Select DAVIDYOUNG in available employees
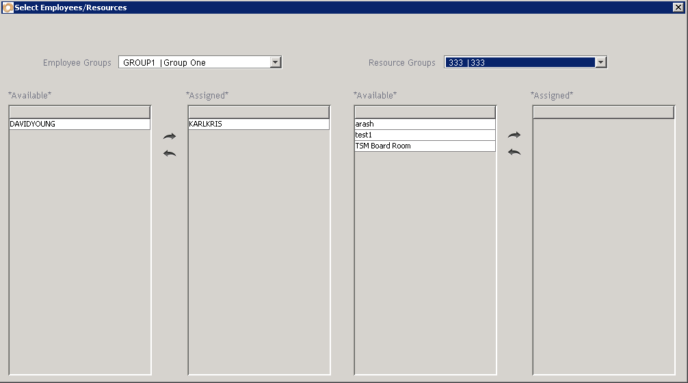The image size is (688, 383). pos(79,124)
